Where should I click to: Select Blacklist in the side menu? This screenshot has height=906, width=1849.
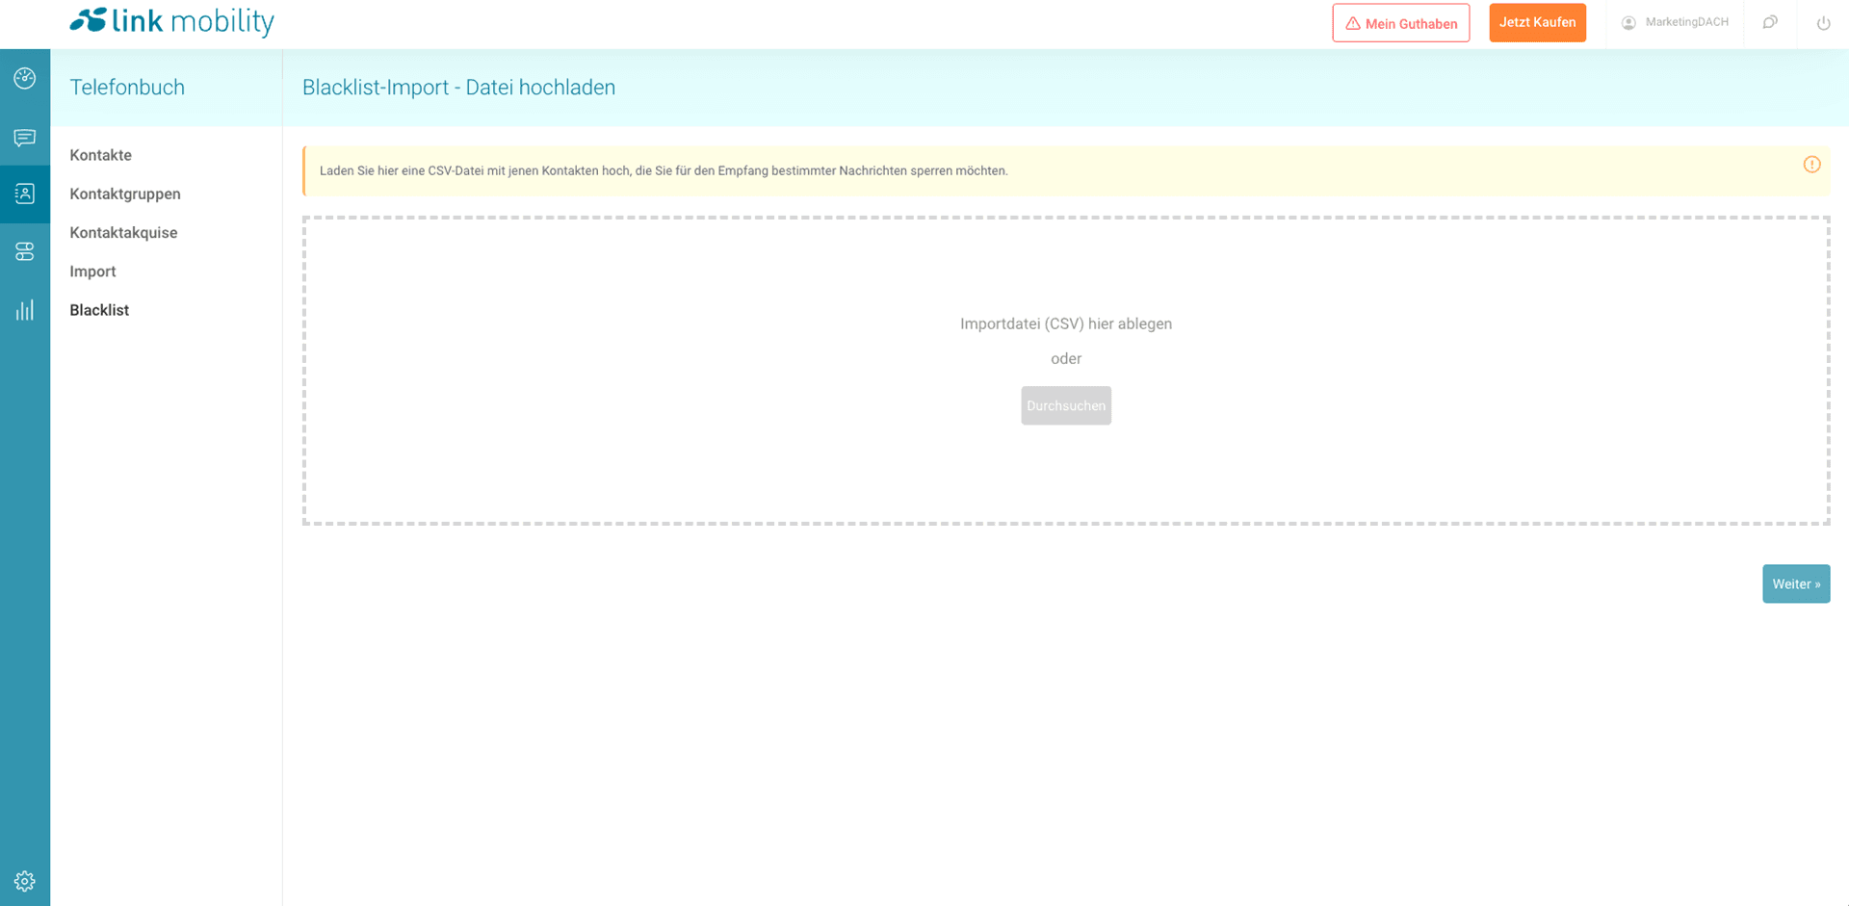(99, 310)
